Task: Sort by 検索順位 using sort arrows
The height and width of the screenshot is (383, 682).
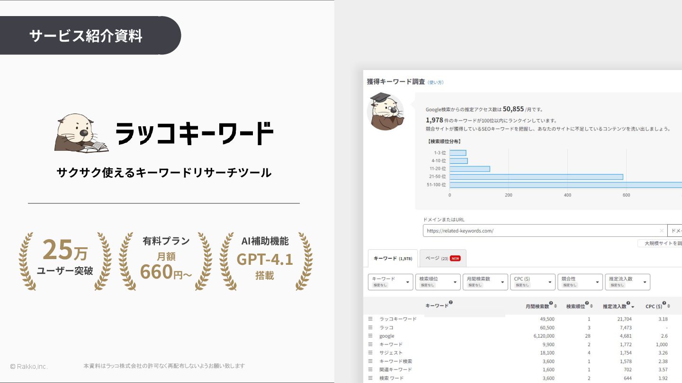Action: (592, 306)
